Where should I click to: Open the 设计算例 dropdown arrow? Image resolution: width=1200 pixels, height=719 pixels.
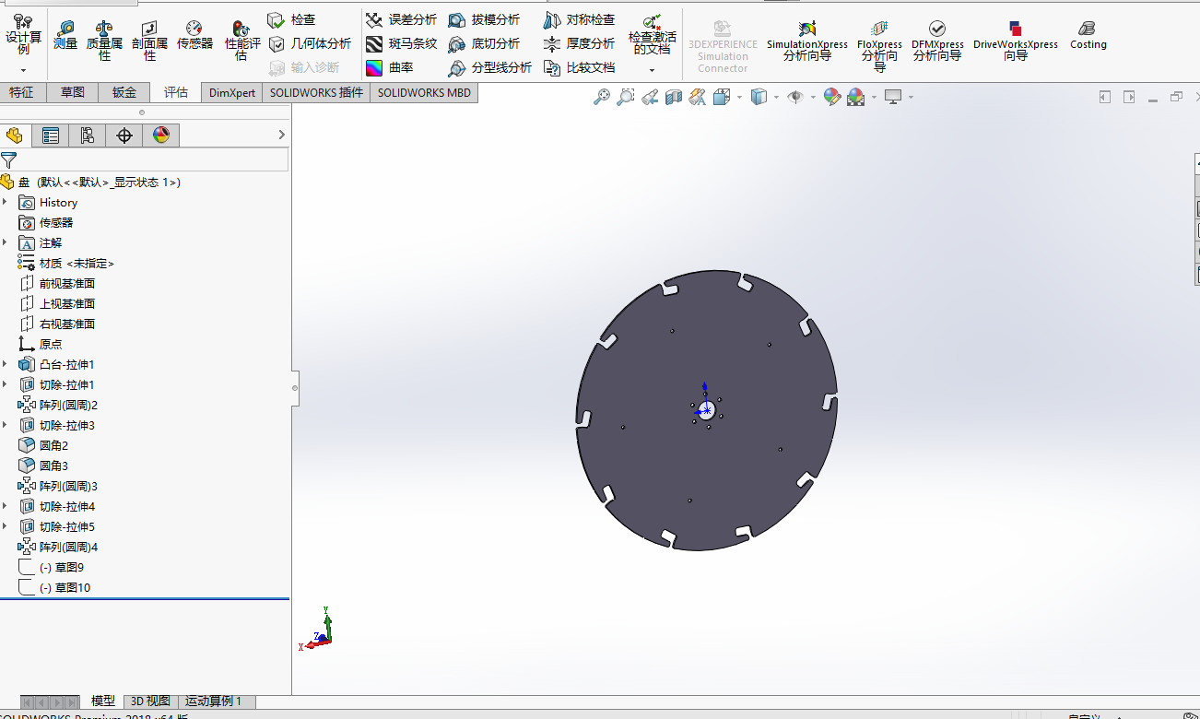[x=23, y=71]
